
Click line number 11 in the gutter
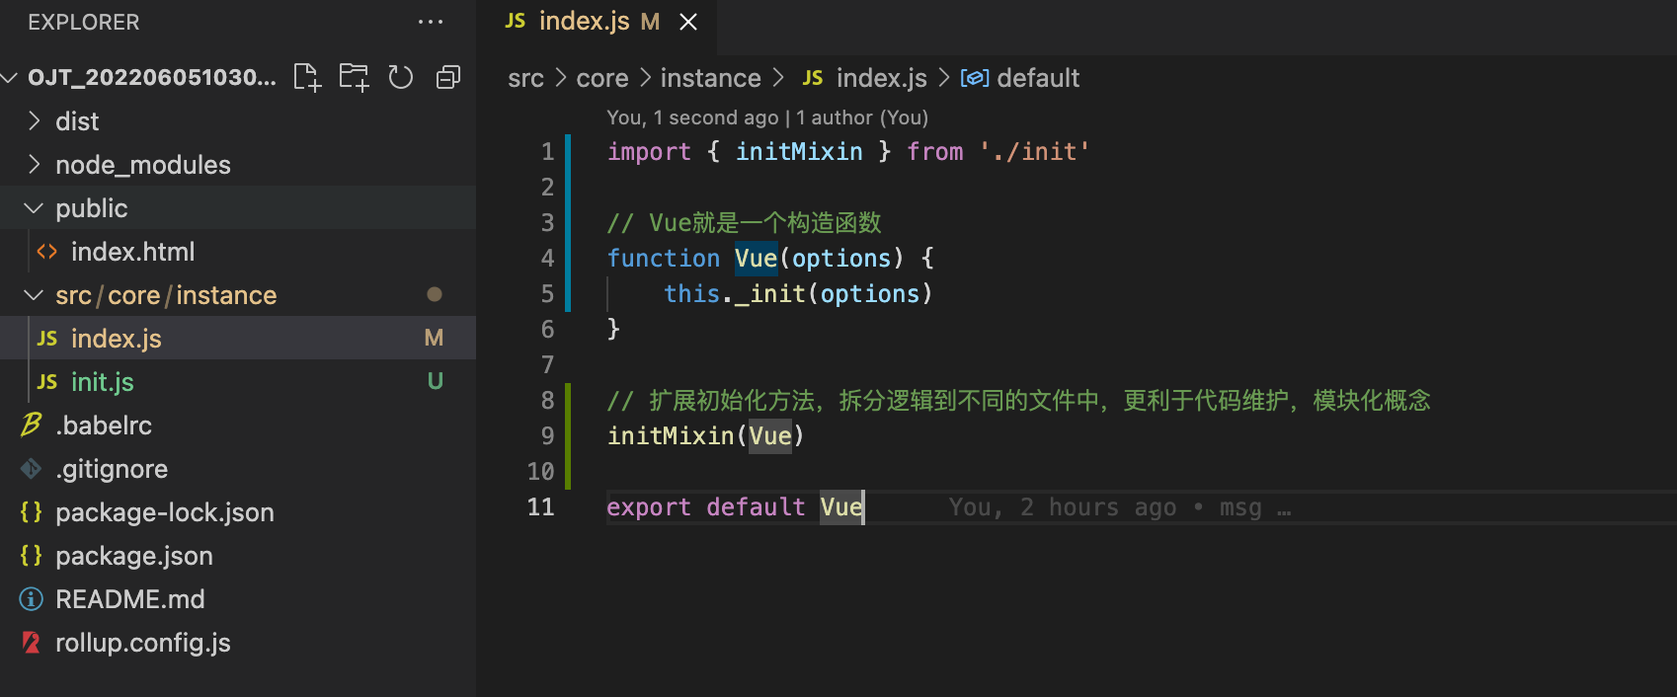[x=540, y=506]
